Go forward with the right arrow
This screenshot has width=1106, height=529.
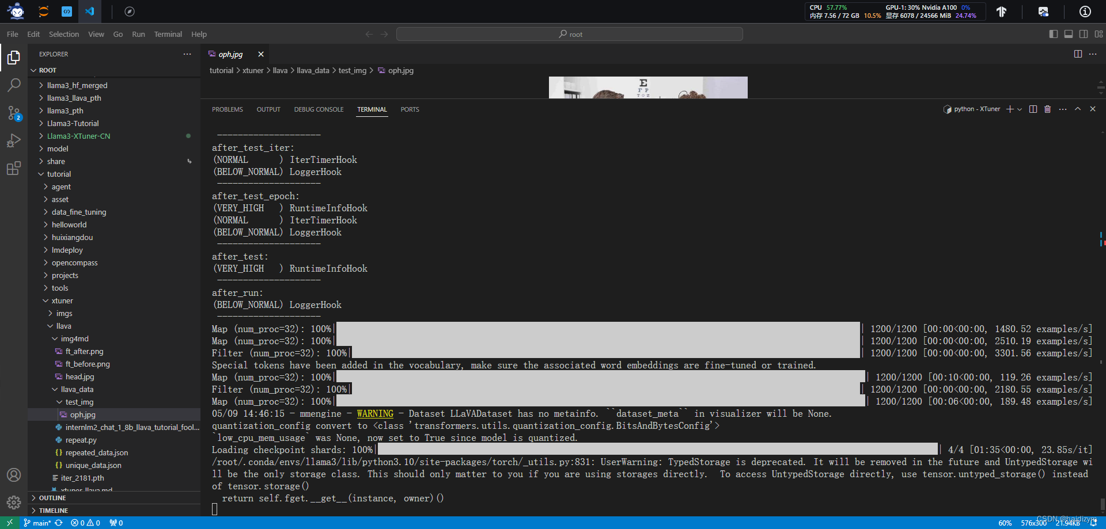point(384,34)
